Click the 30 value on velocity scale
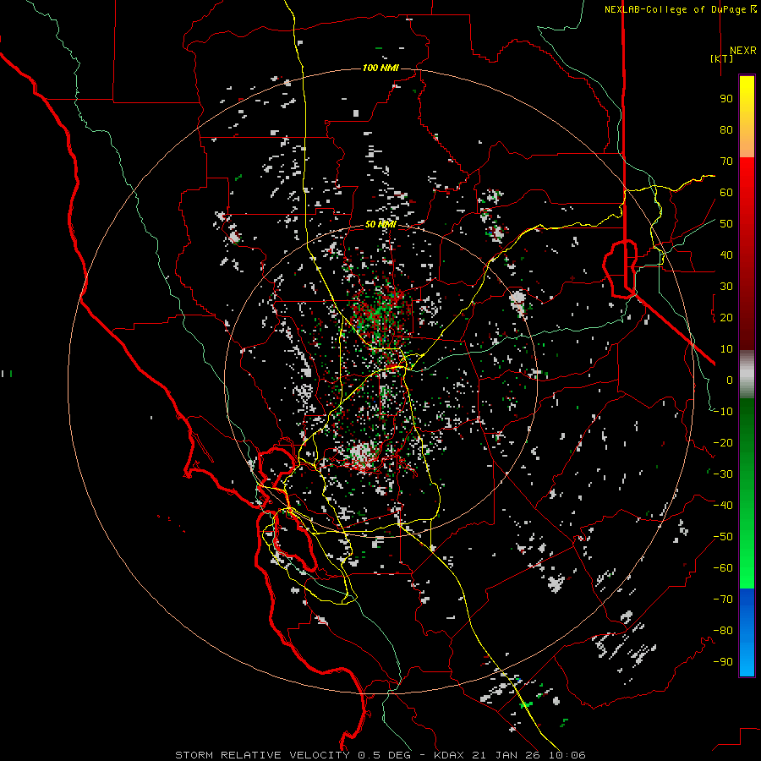The height and width of the screenshot is (761, 761). [726, 287]
